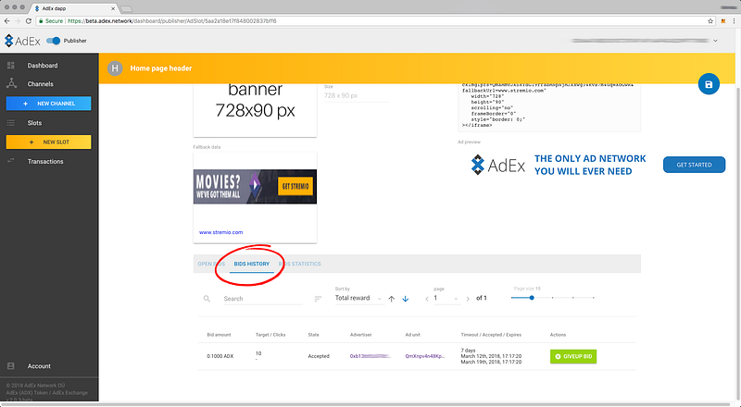This screenshot has height=407, width=741.
Task: Click the AdEx logo in ad preview
Action: [x=498, y=165]
